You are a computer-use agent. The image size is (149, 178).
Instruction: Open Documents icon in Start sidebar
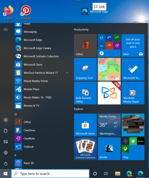tap(6, 131)
